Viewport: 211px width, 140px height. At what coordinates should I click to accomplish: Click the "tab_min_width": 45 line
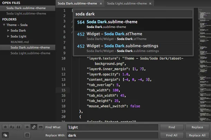(x=106, y=96)
